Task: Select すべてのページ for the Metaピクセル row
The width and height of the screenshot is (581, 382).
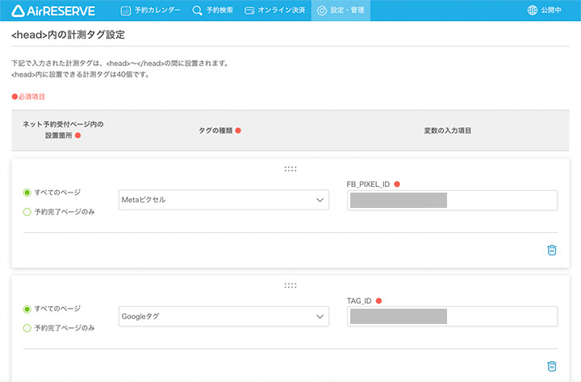Action: coord(27,193)
